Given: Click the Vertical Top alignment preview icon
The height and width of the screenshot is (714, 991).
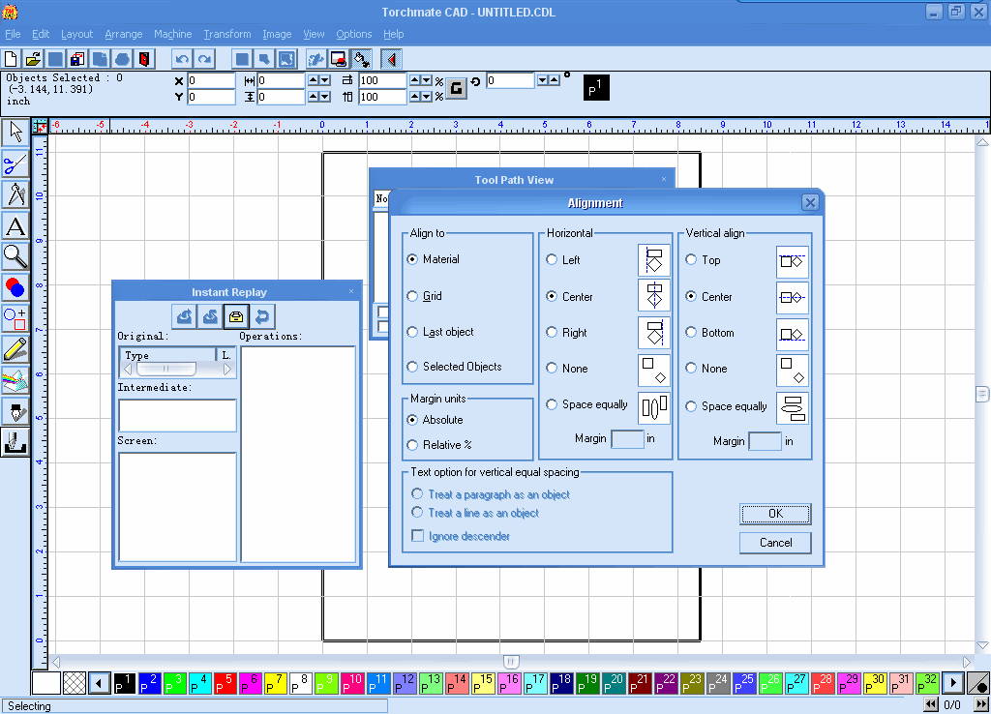Looking at the screenshot, I should (793, 261).
